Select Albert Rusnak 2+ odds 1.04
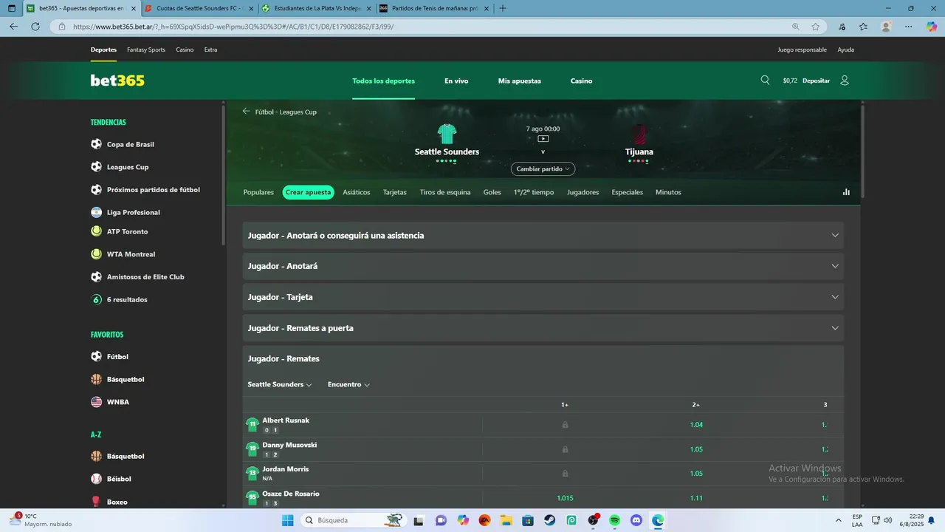The height and width of the screenshot is (532, 945). coord(696,425)
